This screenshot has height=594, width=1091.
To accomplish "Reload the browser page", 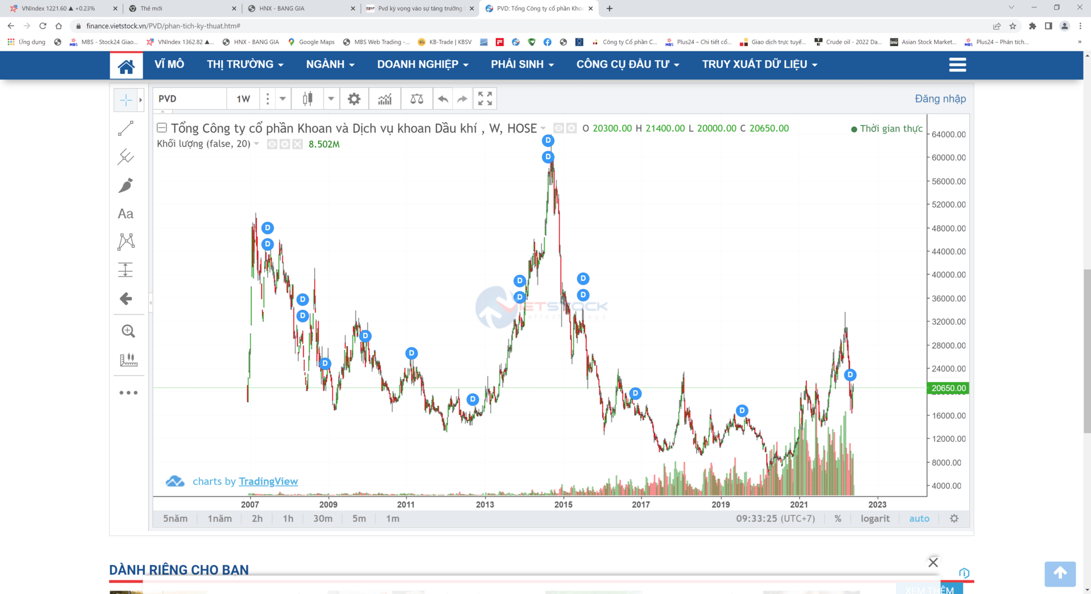I will coord(43,26).
